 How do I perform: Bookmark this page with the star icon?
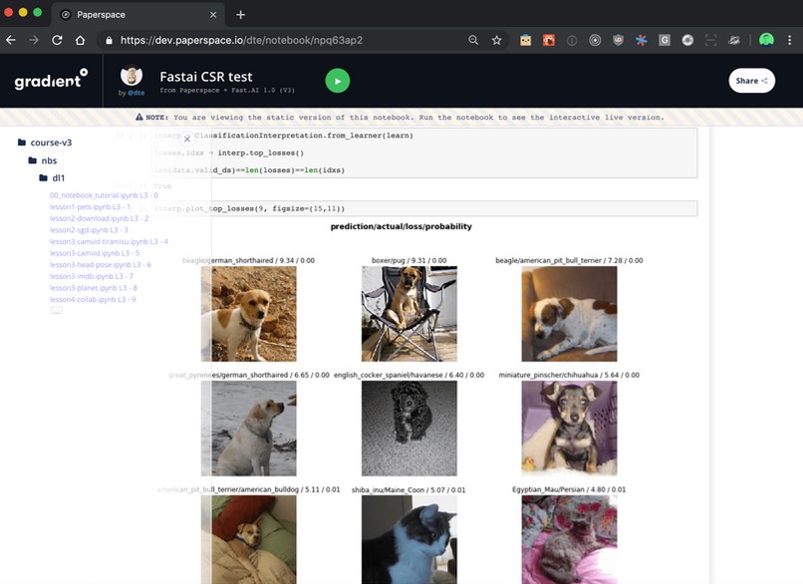click(x=497, y=40)
